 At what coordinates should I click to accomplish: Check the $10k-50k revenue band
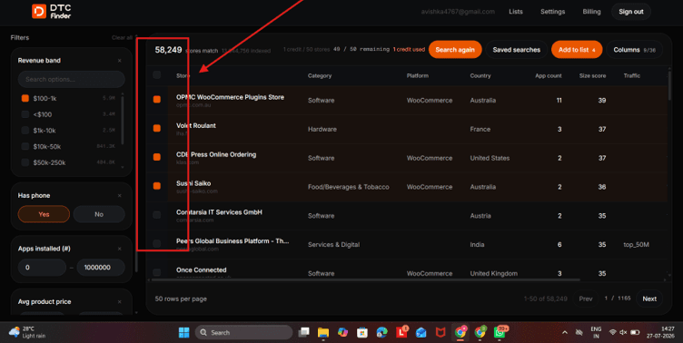coord(25,147)
